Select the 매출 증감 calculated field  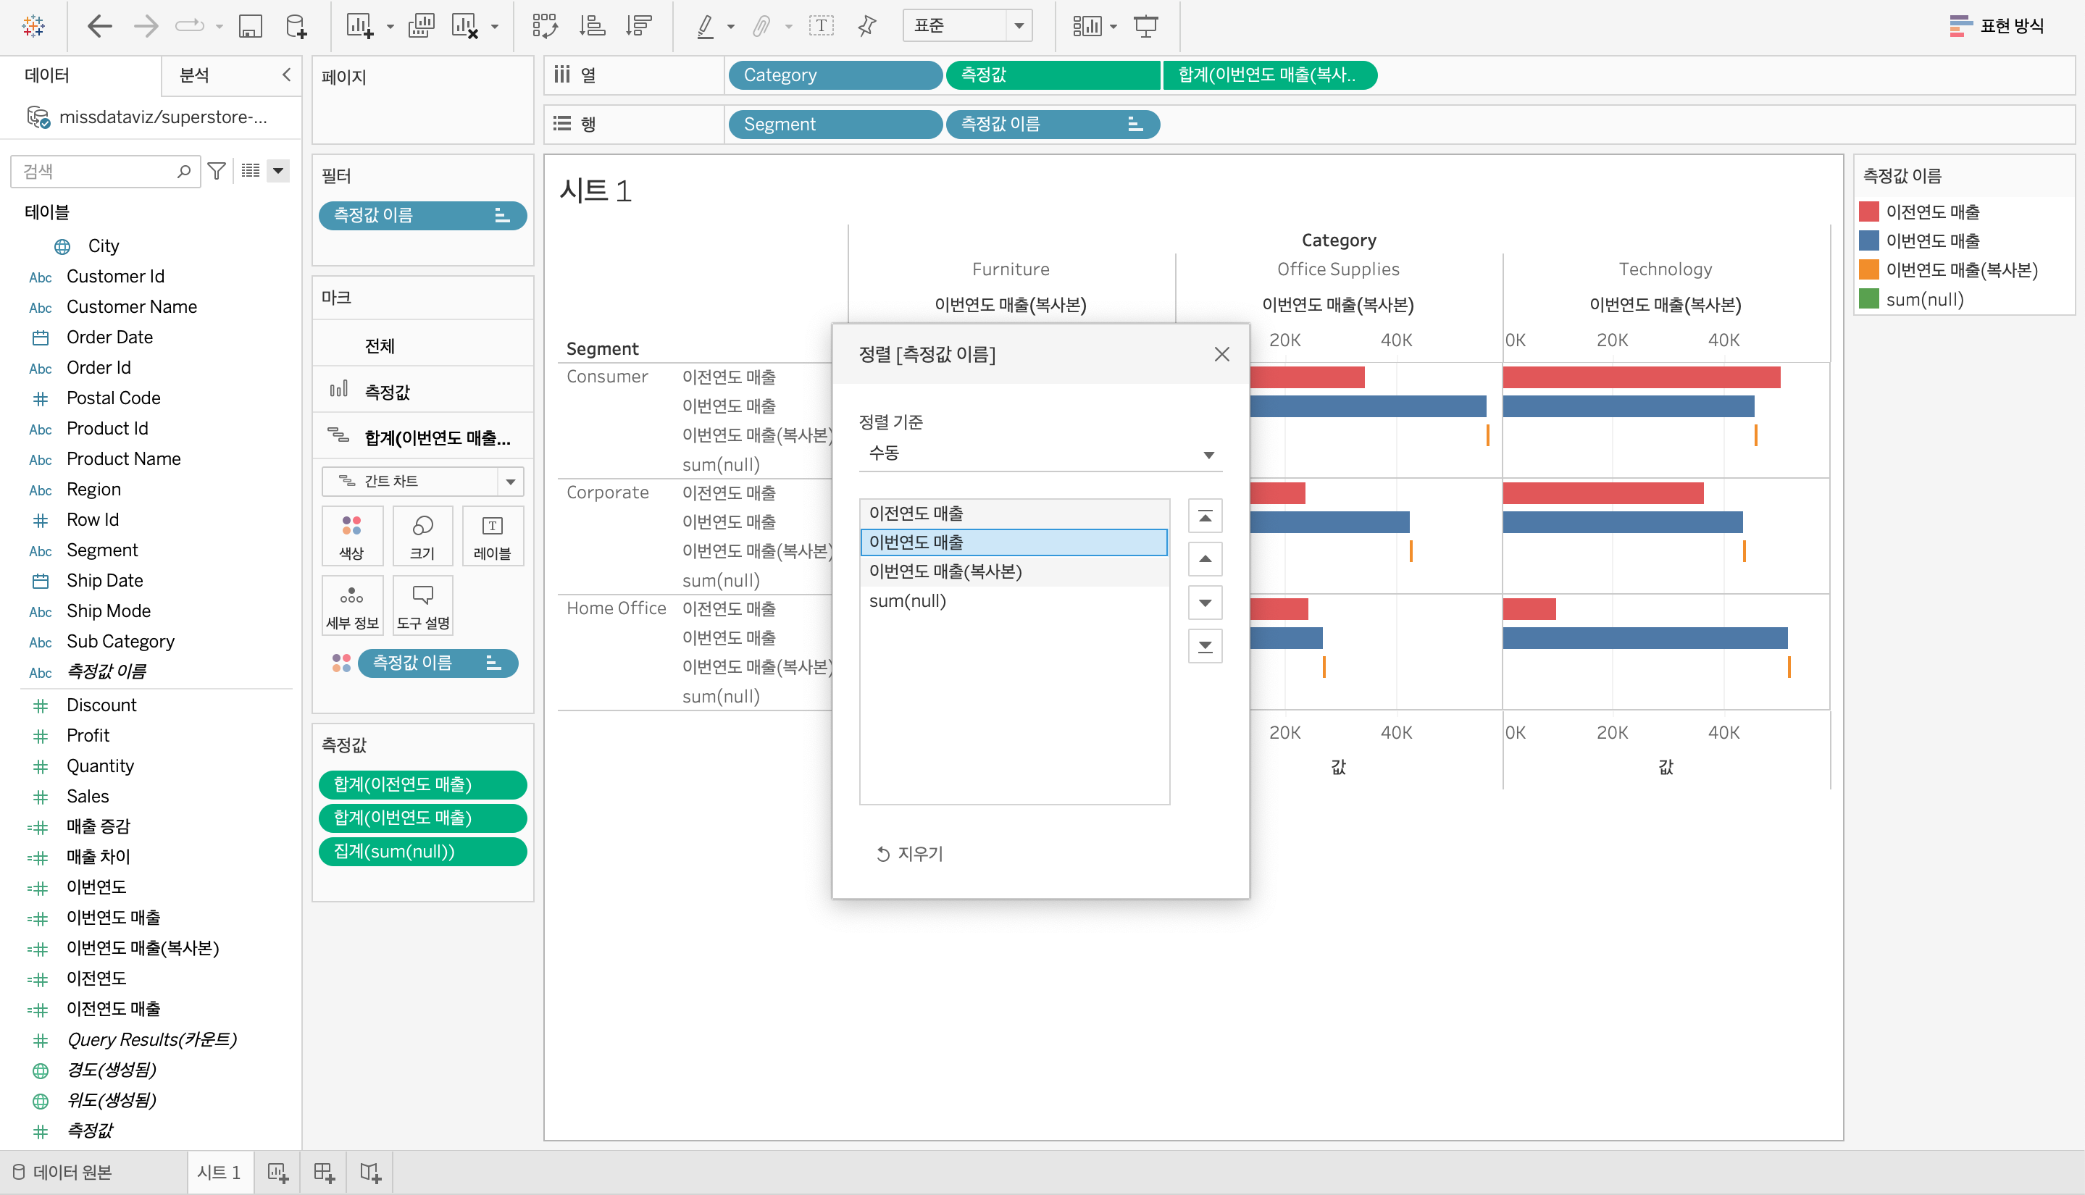[x=99, y=826]
